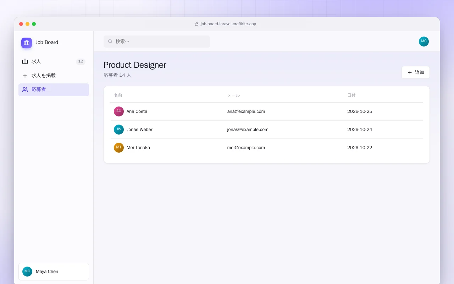Click the メール column header
Screen dimensions: 454x284
coord(233,95)
